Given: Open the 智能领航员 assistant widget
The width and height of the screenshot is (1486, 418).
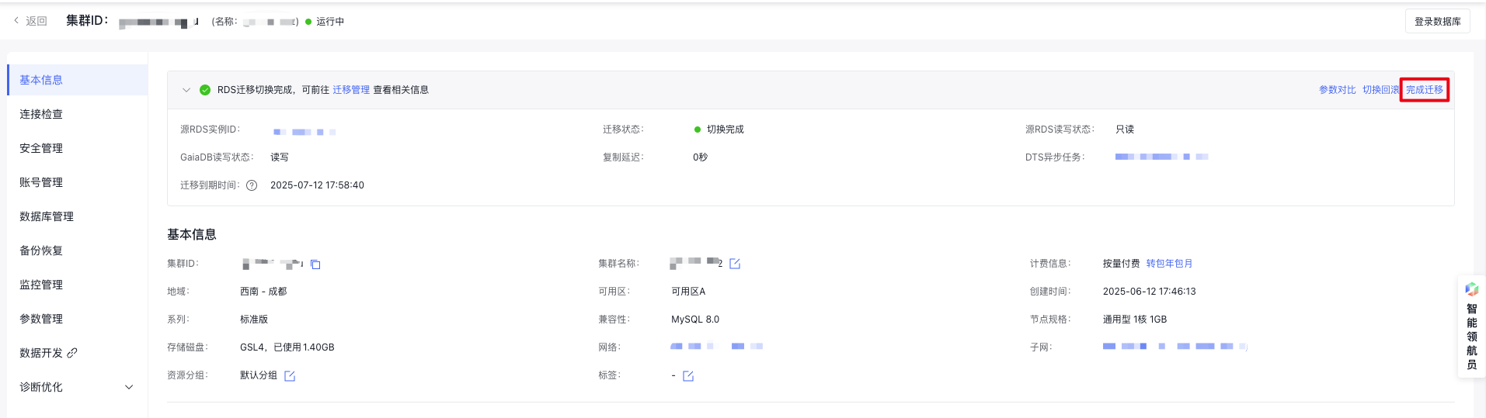Looking at the screenshot, I should [1471, 326].
